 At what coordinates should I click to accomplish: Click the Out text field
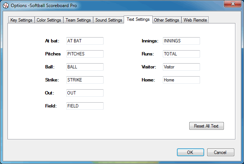point(85,93)
